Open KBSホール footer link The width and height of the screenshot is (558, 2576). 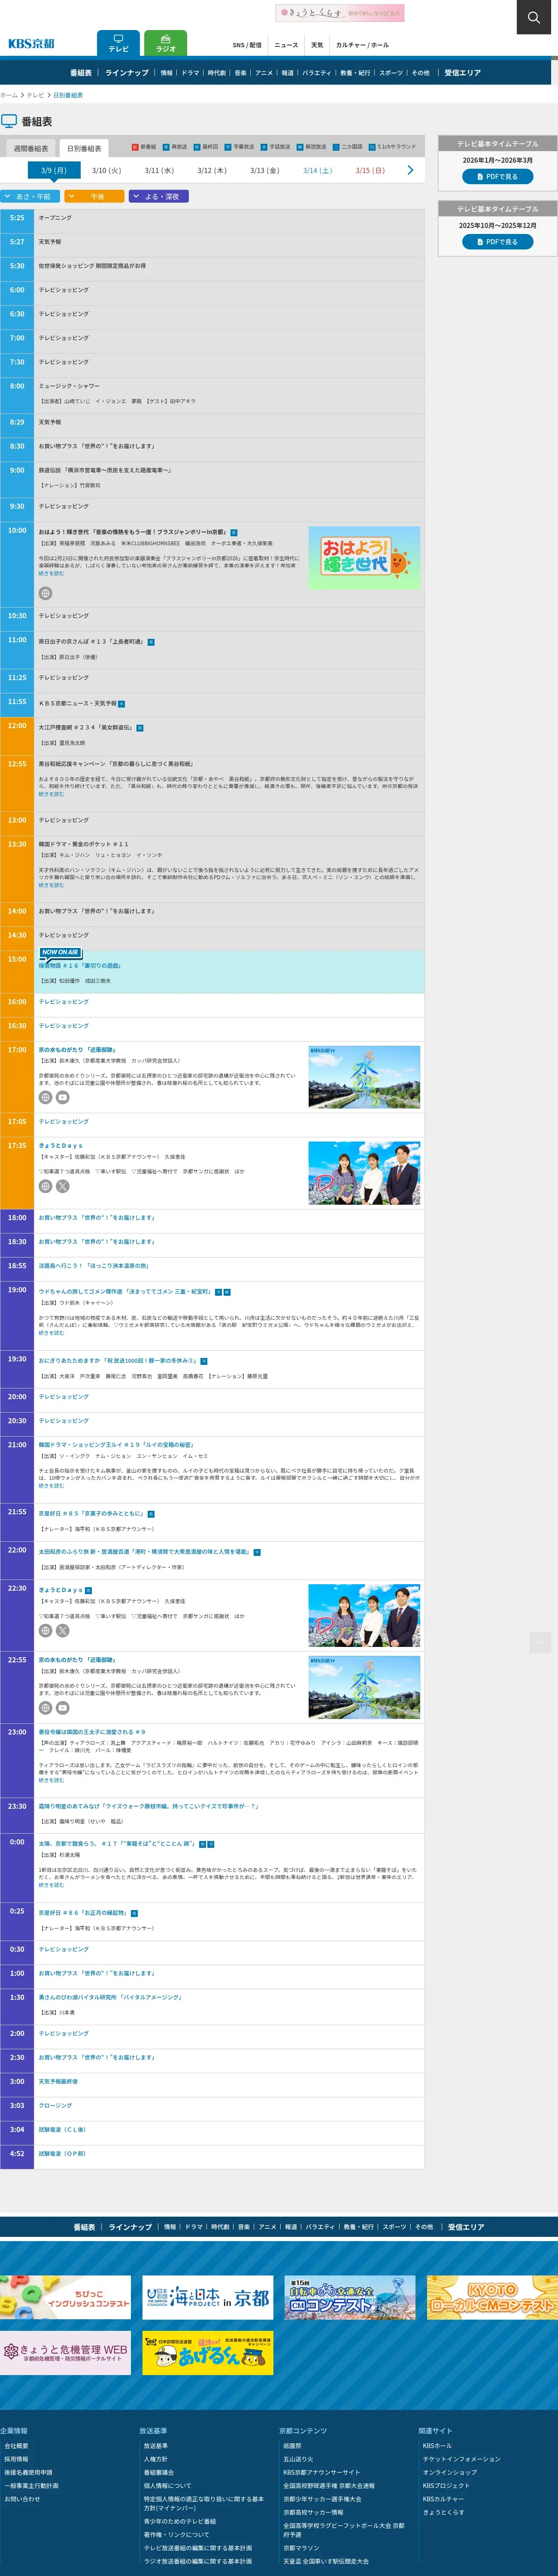[437, 2446]
